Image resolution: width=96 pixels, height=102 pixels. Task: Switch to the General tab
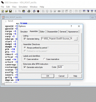(x=63, y=32)
